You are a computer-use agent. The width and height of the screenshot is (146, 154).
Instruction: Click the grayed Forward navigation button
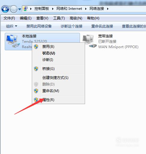tap(14, 9)
